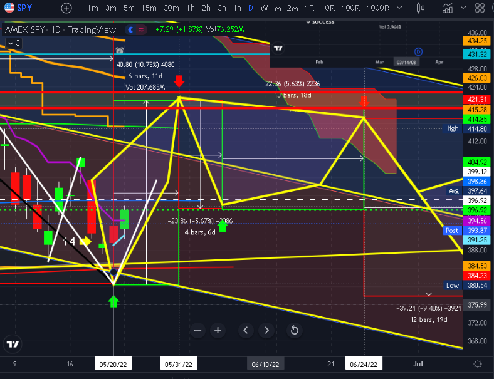The height and width of the screenshot is (379, 494).
Task: Click the green 404.92 price label
Action: click(477, 162)
